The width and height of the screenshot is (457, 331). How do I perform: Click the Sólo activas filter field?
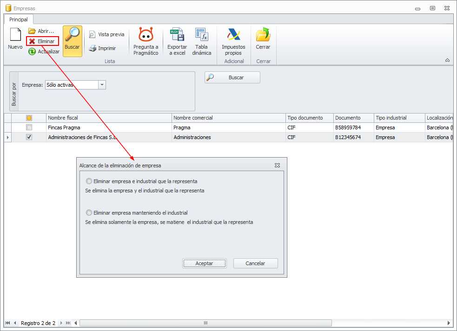pyautogui.click(x=72, y=85)
